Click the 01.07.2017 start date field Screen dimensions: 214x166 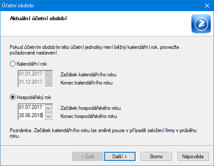[x=32, y=107]
